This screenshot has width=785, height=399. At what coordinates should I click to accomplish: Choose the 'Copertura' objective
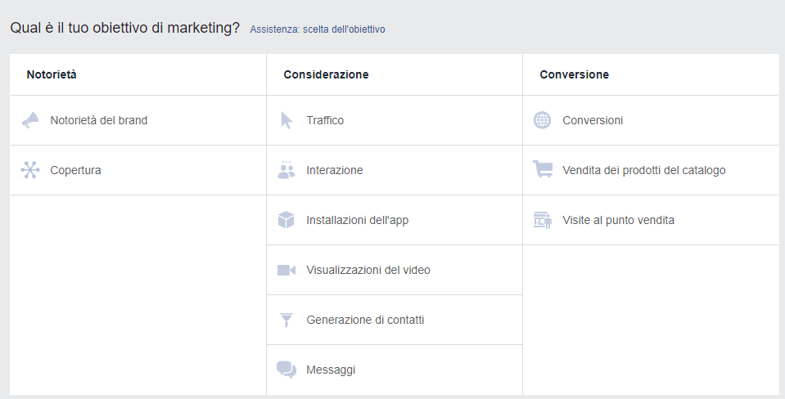75,170
